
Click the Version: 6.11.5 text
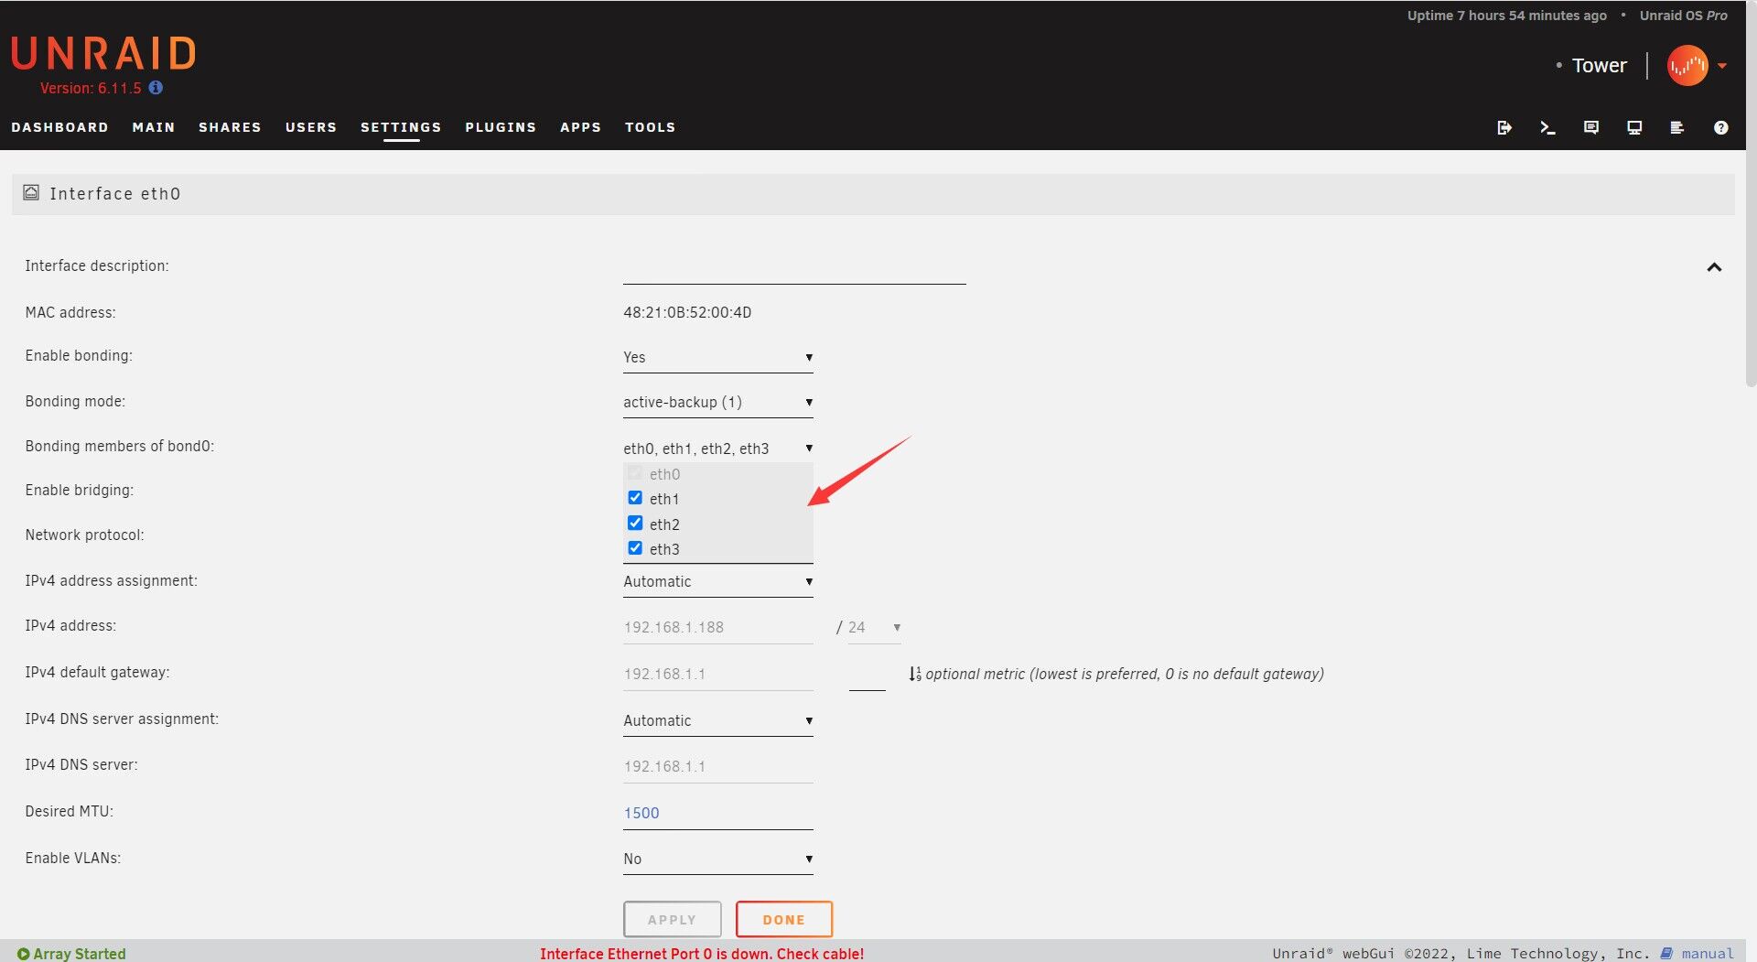point(91,88)
